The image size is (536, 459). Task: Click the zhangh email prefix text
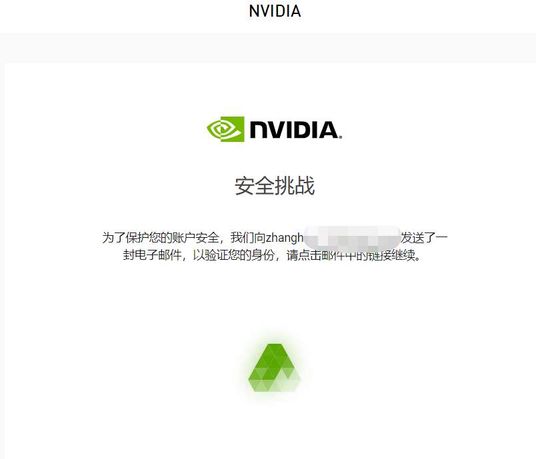[x=285, y=237]
